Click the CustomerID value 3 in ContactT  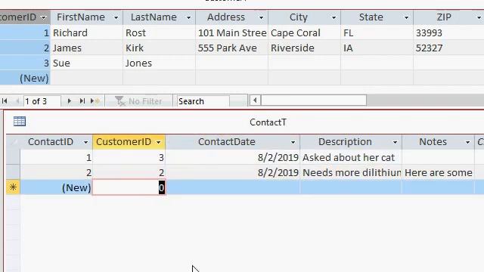(129, 157)
